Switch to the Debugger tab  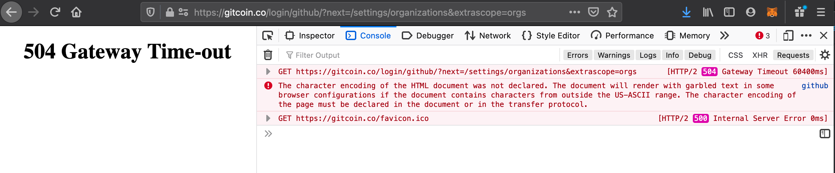click(428, 35)
